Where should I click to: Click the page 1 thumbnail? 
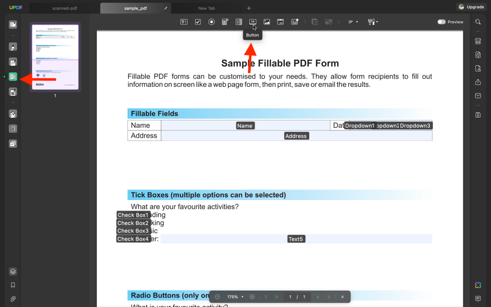pos(54,57)
